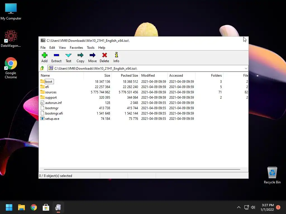The image size is (286, 214).
Task: Open the Edit menu
Action: (x=52, y=47)
